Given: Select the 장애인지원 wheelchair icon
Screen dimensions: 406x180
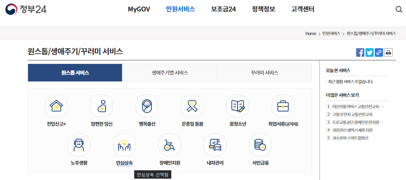Looking at the screenshot, I should 169,145.
